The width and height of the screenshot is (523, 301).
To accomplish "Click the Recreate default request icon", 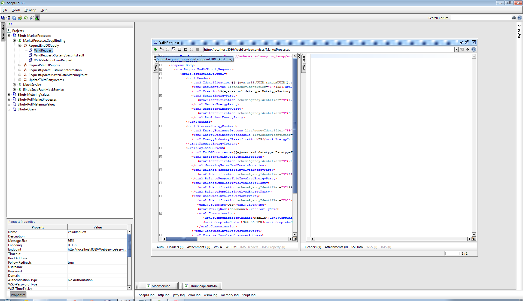I will tap(174, 49).
